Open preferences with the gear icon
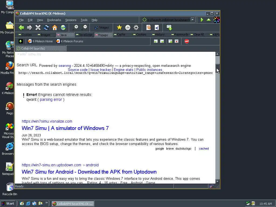The image size is (276, 207). coord(136,27)
